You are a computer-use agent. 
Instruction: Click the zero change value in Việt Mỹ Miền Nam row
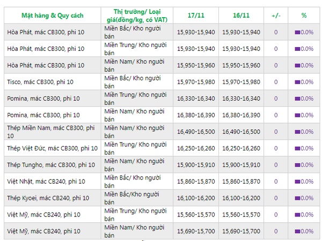[276, 231]
